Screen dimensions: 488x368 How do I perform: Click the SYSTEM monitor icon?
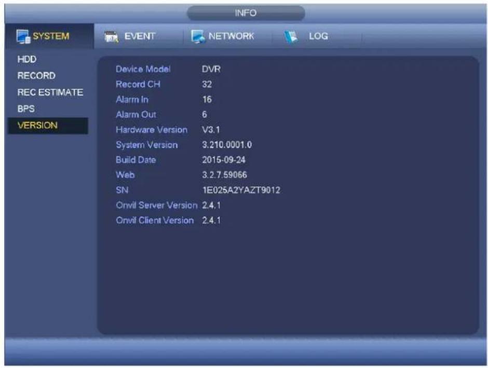[23, 37]
